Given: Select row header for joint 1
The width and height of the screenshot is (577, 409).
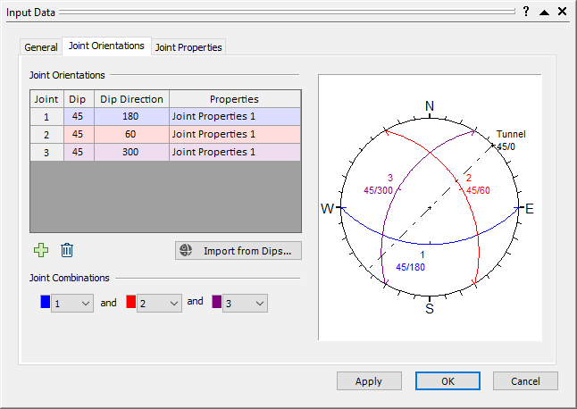Looking at the screenshot, I should tap(46, 117).
